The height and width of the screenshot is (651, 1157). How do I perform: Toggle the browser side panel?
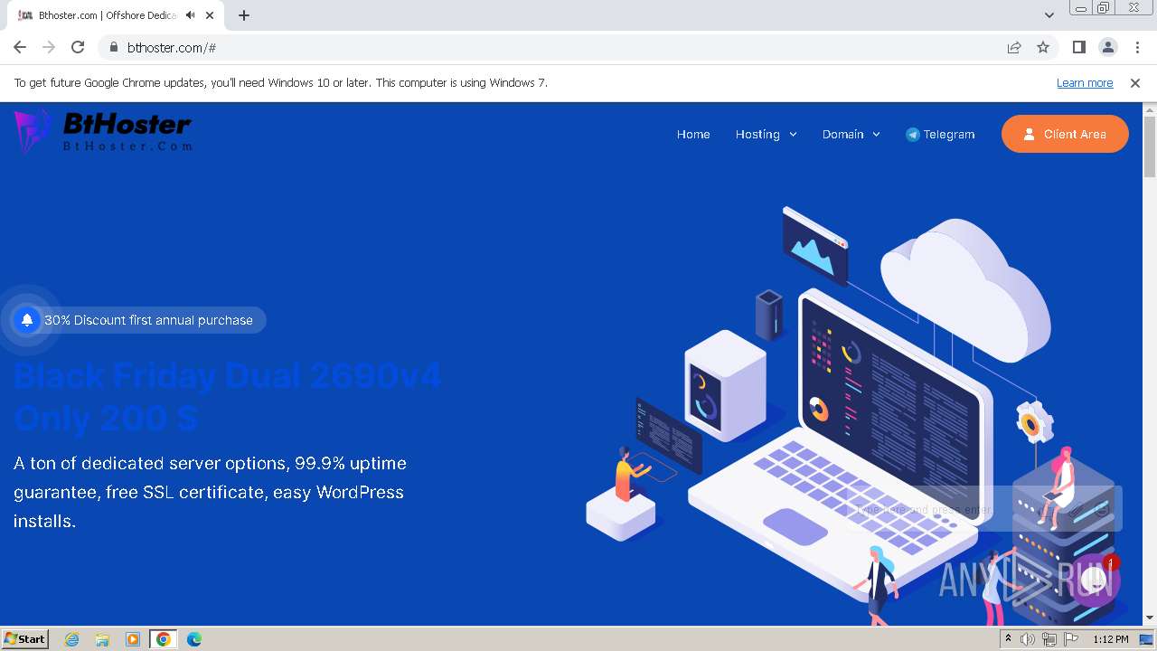pyautogui.click(x=1078, y=47)
